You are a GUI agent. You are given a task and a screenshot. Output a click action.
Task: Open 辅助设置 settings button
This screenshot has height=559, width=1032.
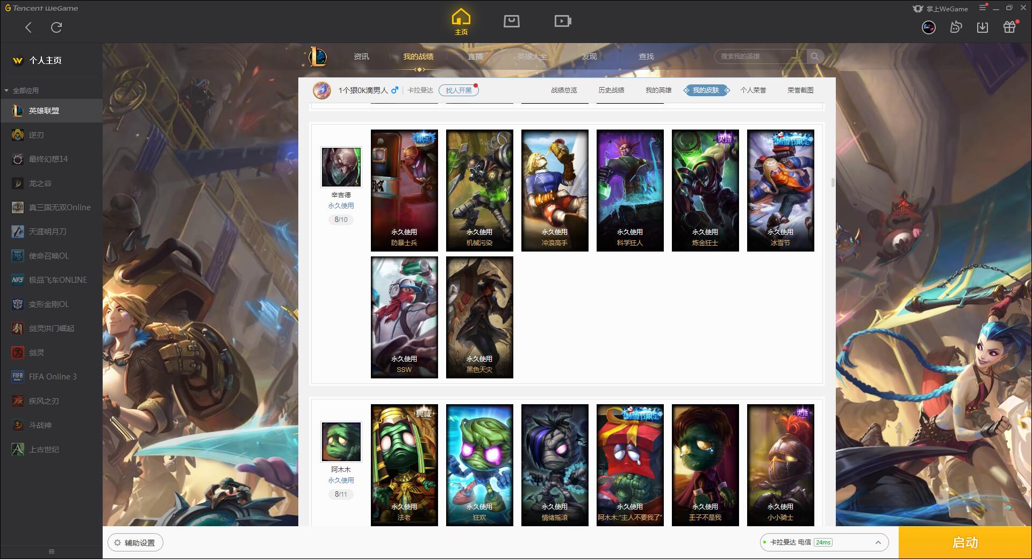[135, 543]
